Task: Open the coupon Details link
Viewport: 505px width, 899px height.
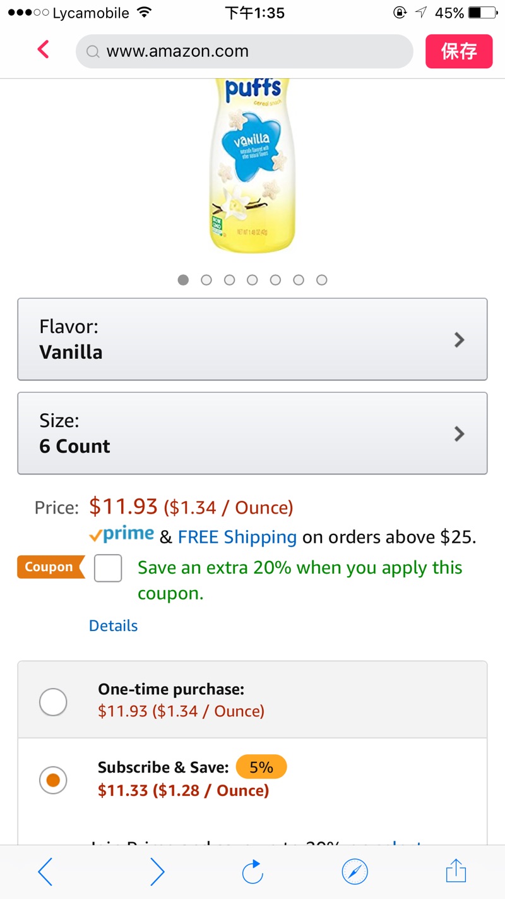Action: pyautogui.click(x=114, y=625)
